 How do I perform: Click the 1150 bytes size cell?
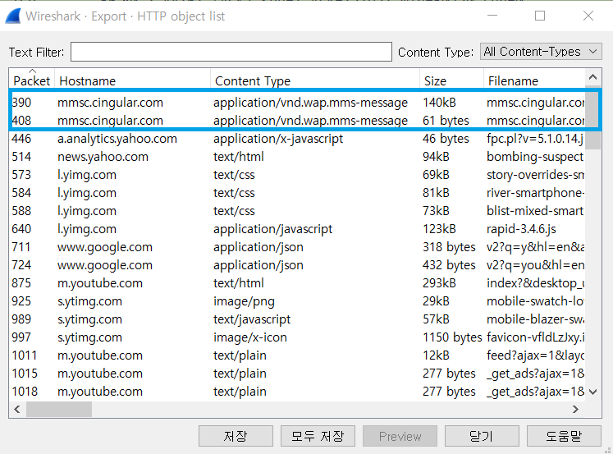452,337
